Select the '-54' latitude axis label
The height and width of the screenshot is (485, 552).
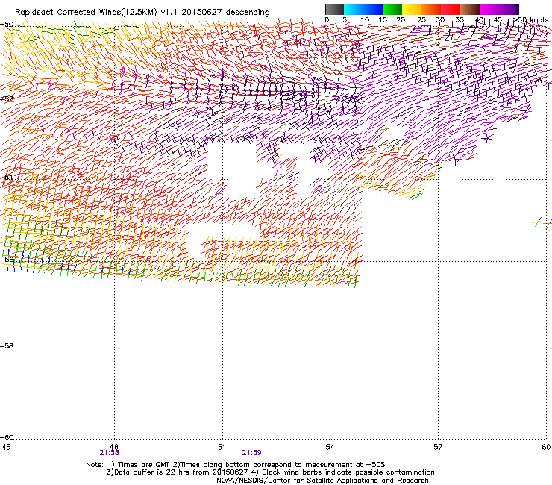point(7,177)
